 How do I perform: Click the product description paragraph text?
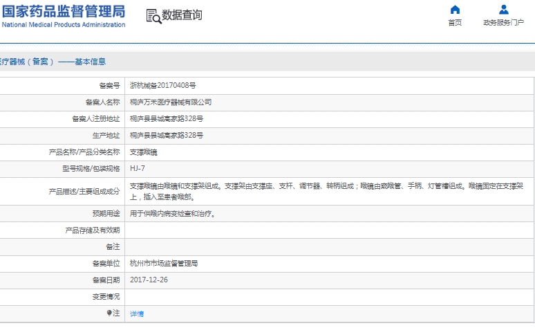[326, 191]
